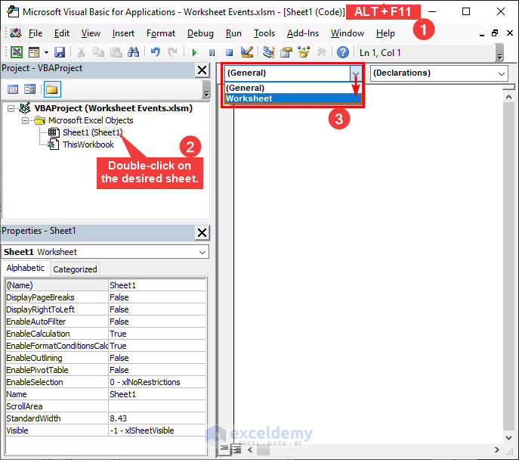Click the ScrollArea property value field

[x=157, y=406]
